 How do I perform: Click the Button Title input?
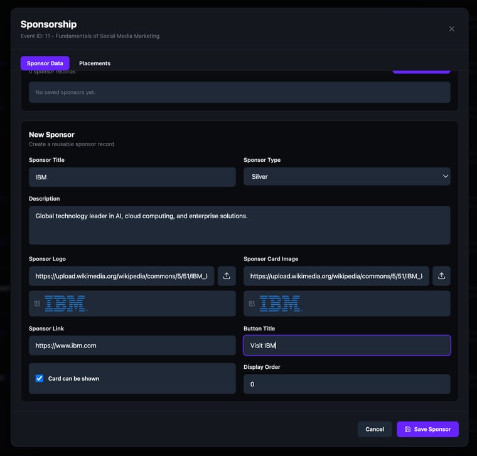click(347, 346)
